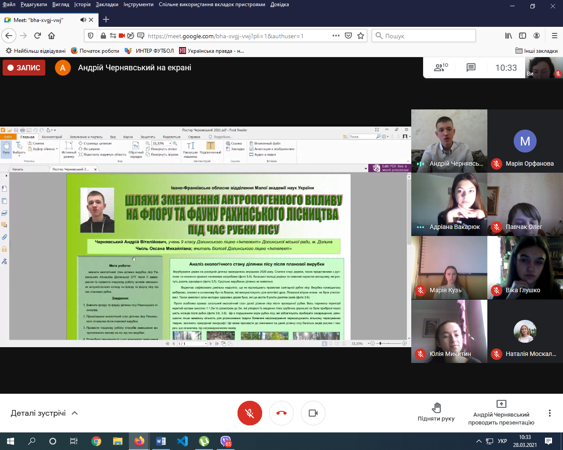Select Марія Орфанова participant tile
The image size is (563, 450).
click(x=525, y=141)
